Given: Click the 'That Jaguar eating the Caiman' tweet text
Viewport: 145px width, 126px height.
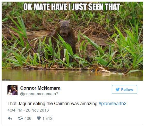Looking at the screenshot, I should 53,104.
